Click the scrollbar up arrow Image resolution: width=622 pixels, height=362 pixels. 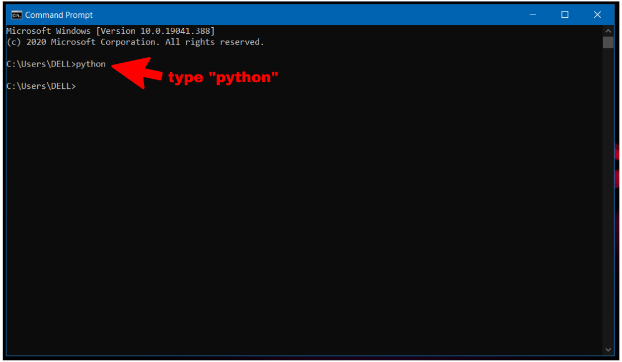click(608, 31)
